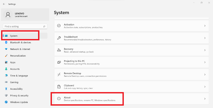
Task: Click the Clipboard icon
Action: click(59, 87)
